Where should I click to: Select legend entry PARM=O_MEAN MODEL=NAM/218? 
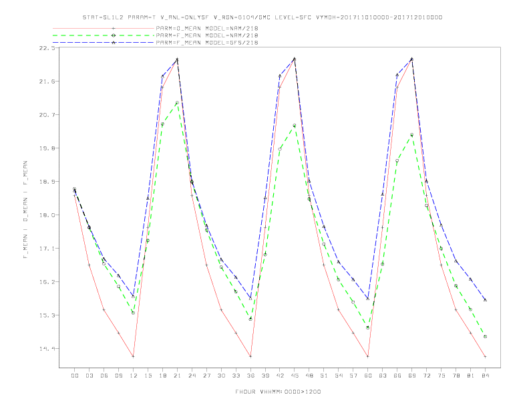tap(207, 28)
